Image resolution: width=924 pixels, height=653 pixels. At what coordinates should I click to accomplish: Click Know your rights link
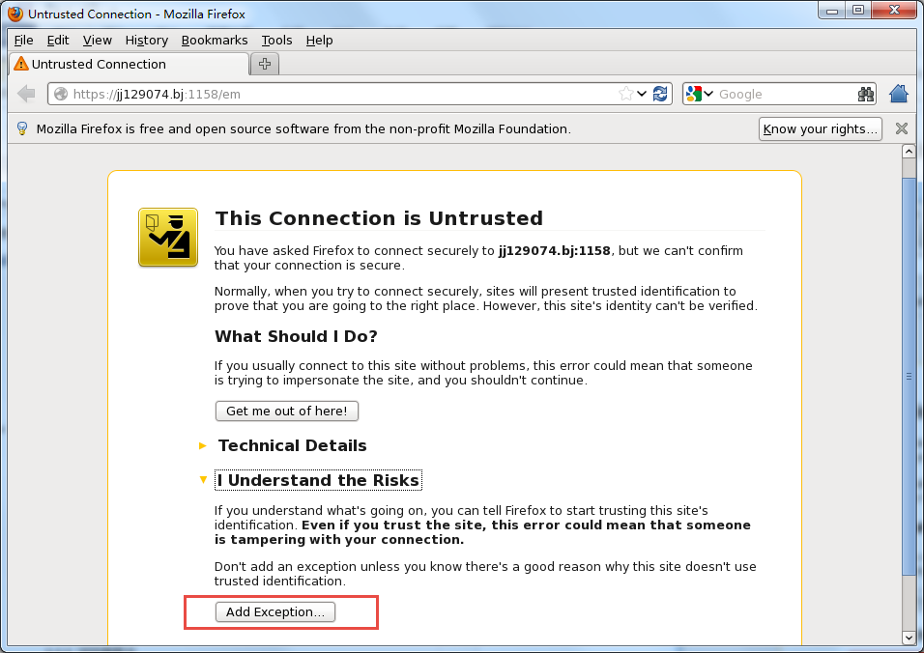[820, 128]
